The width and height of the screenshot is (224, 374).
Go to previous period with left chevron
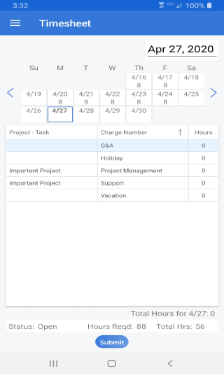coord(10,93)
